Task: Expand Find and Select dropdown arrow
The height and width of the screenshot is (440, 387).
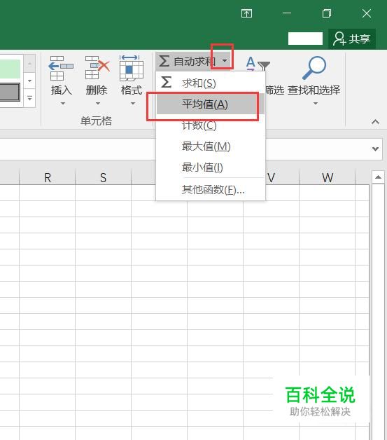Action: tap(316, 104)
